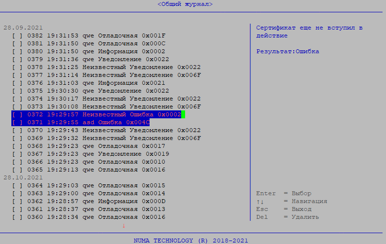Check the box for entry 0382
This screenshot has height=244, width=386.
point(17,36)
